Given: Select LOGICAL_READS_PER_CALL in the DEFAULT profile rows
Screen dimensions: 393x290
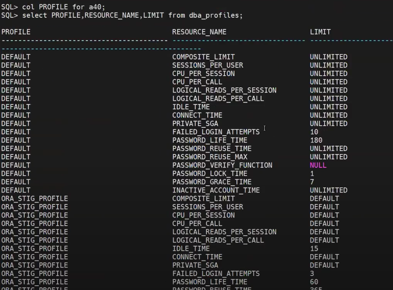Looking at the screenshot, I should (x=218, y=98).
